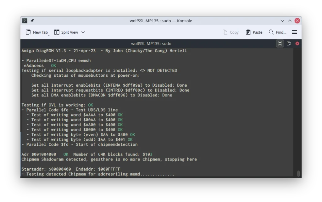Click 'Parallel Code $fd' line

pos(80,144)
